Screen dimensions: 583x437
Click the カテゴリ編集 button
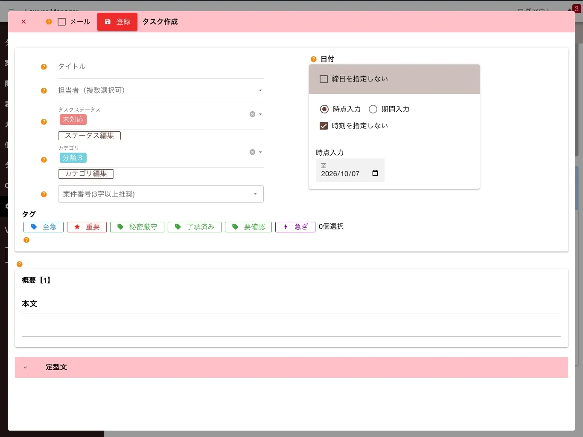click(x=86, y=174)
